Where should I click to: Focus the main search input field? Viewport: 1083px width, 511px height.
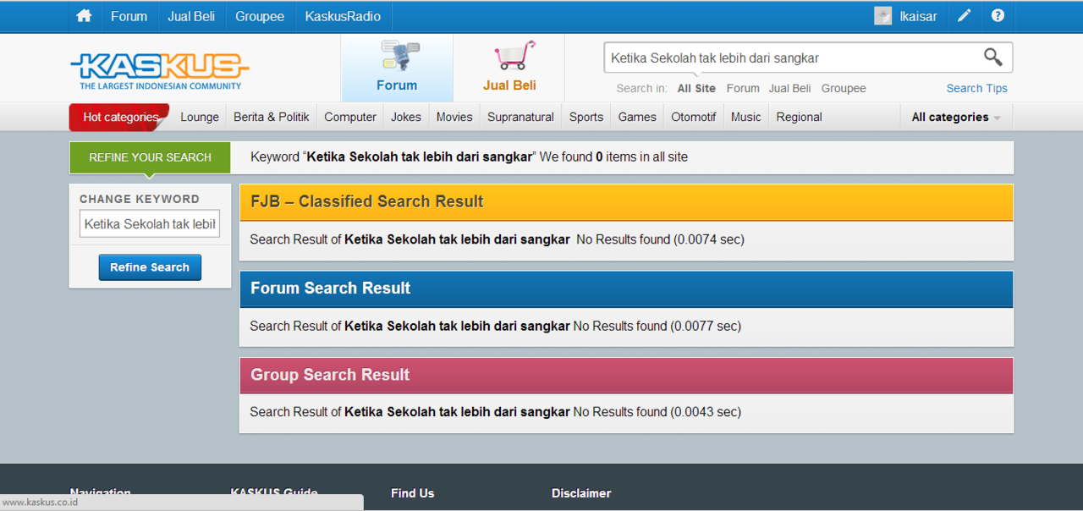click(x=792, y=58)
